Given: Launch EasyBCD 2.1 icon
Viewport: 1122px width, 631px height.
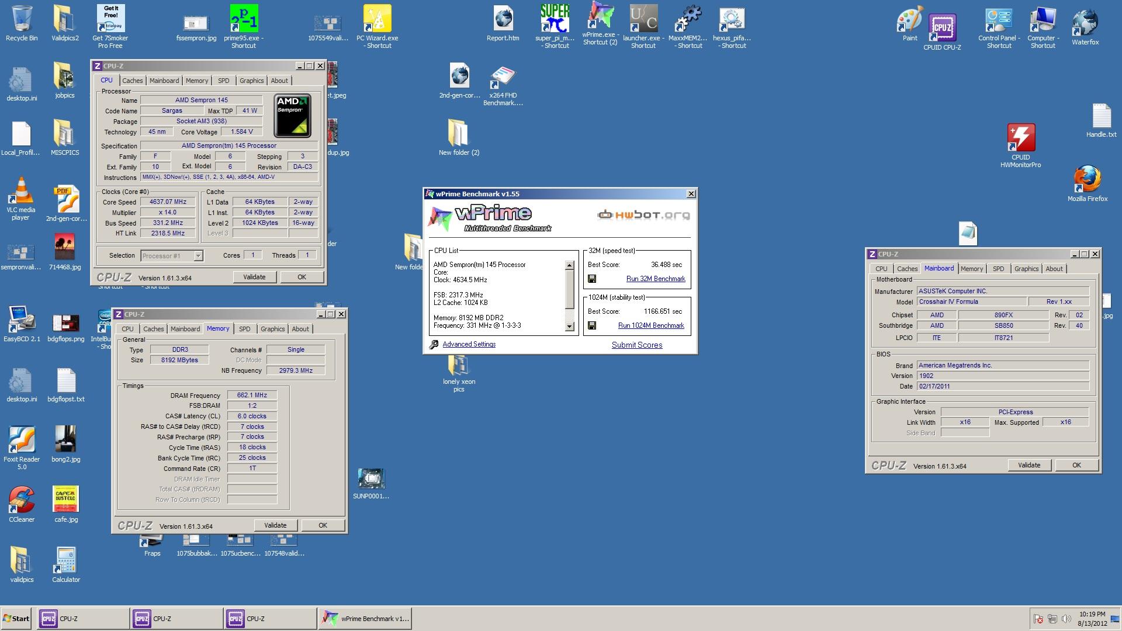Looking at the screenshot, I should tap(22, 324).
